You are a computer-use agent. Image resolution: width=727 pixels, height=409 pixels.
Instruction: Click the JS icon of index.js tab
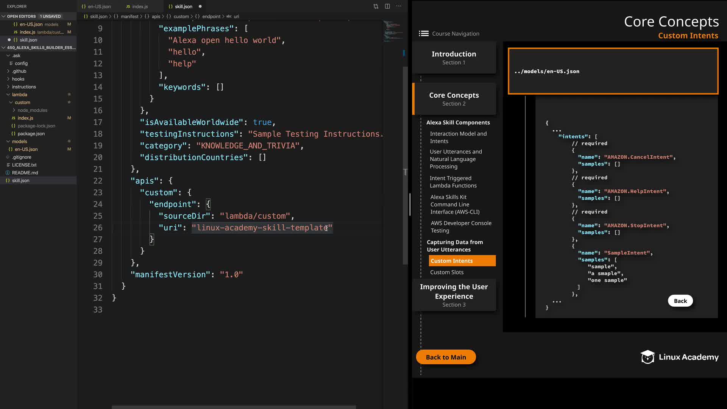click(128, 6)
